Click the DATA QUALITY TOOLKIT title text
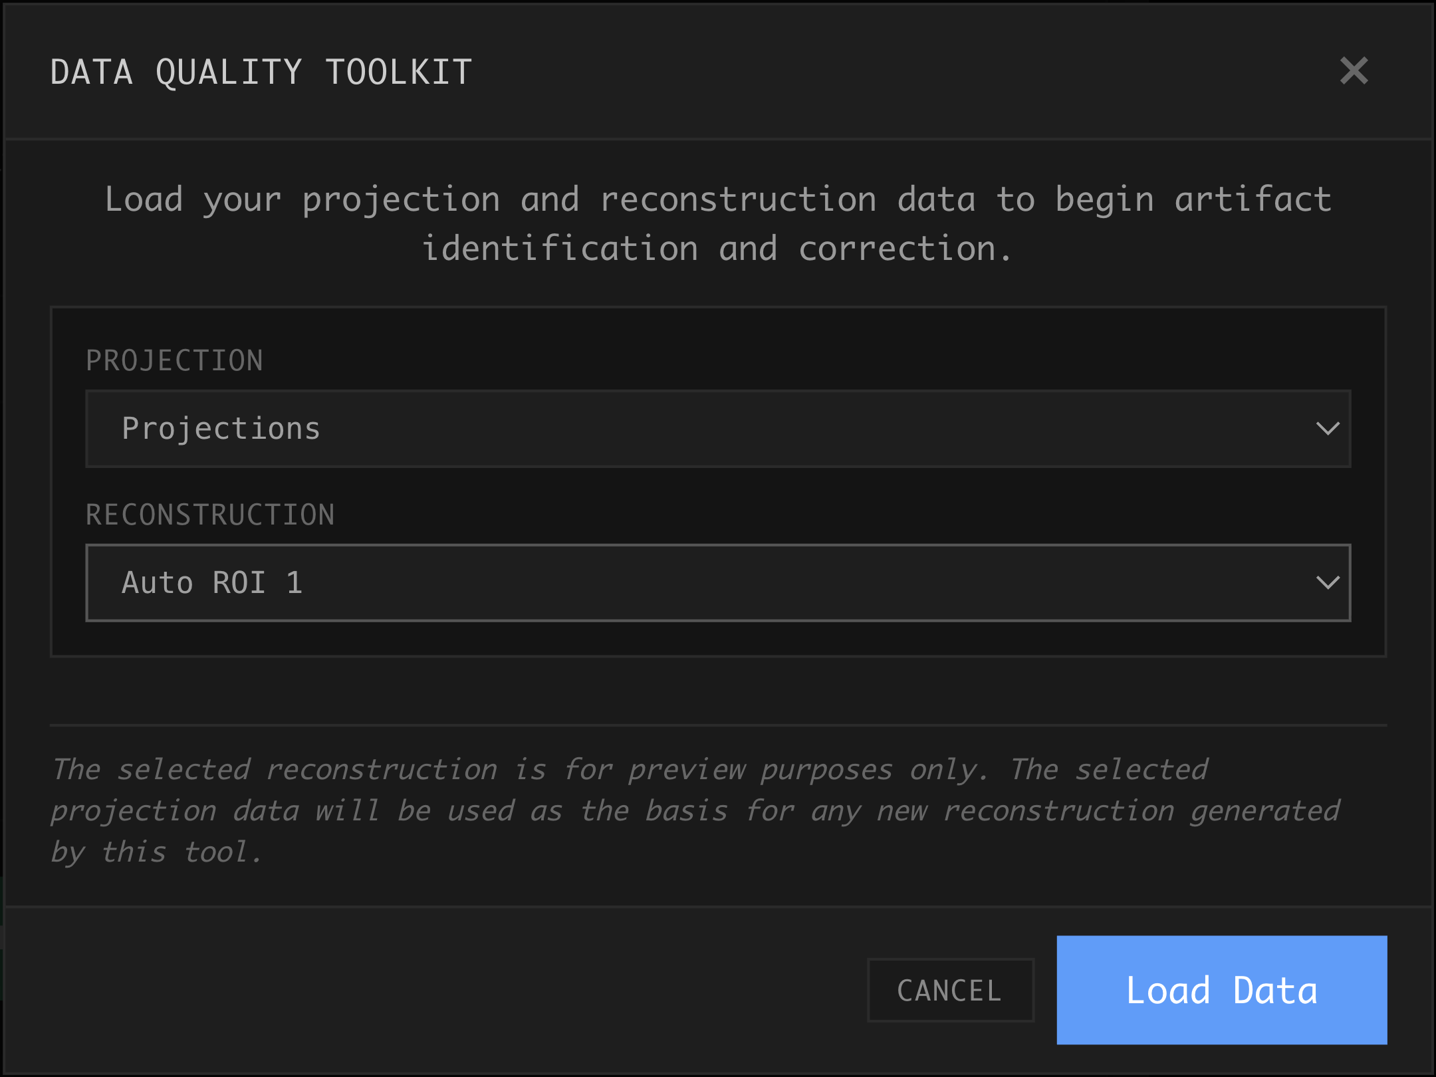 coord(261,71)
